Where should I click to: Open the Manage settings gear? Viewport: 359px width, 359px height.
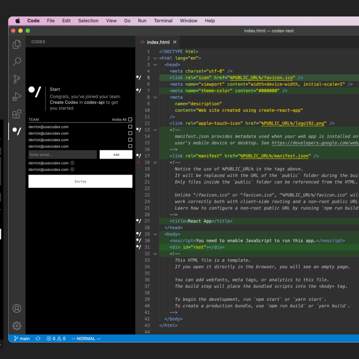[17, 326]
